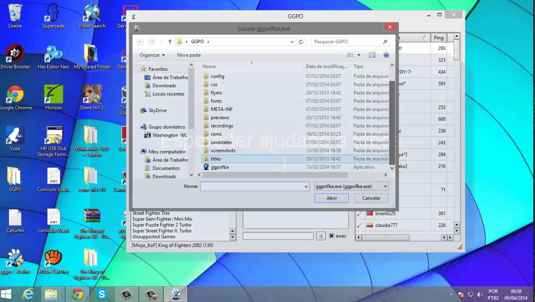This screenshot has height=302, width=535.
Task: Sort GGPO user list by Ping
Action: pos(439,38)
